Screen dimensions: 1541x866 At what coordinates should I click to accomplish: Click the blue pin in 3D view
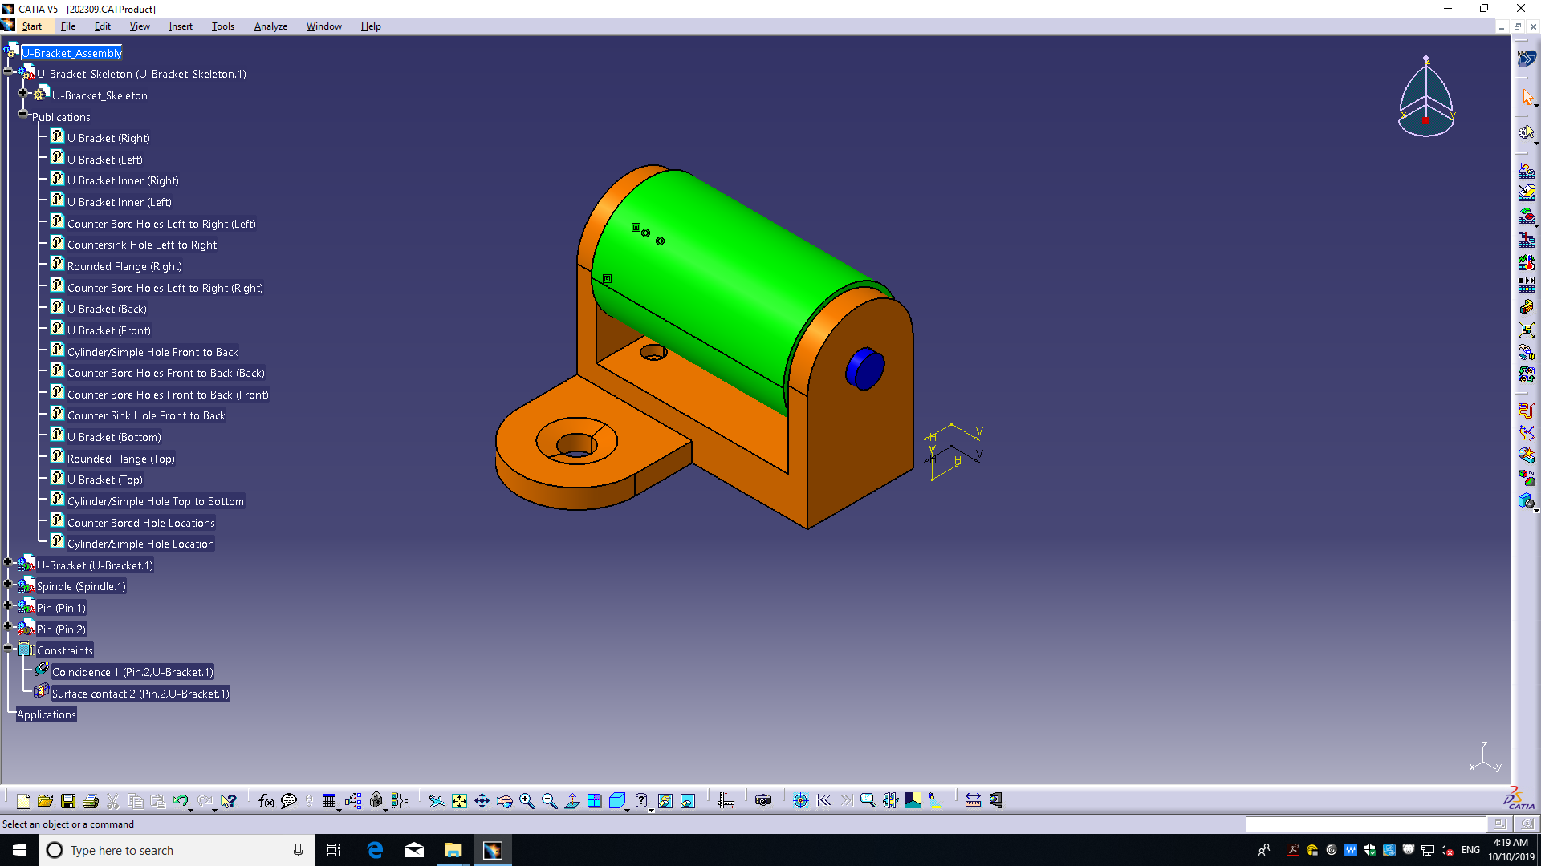coord(864,369)
